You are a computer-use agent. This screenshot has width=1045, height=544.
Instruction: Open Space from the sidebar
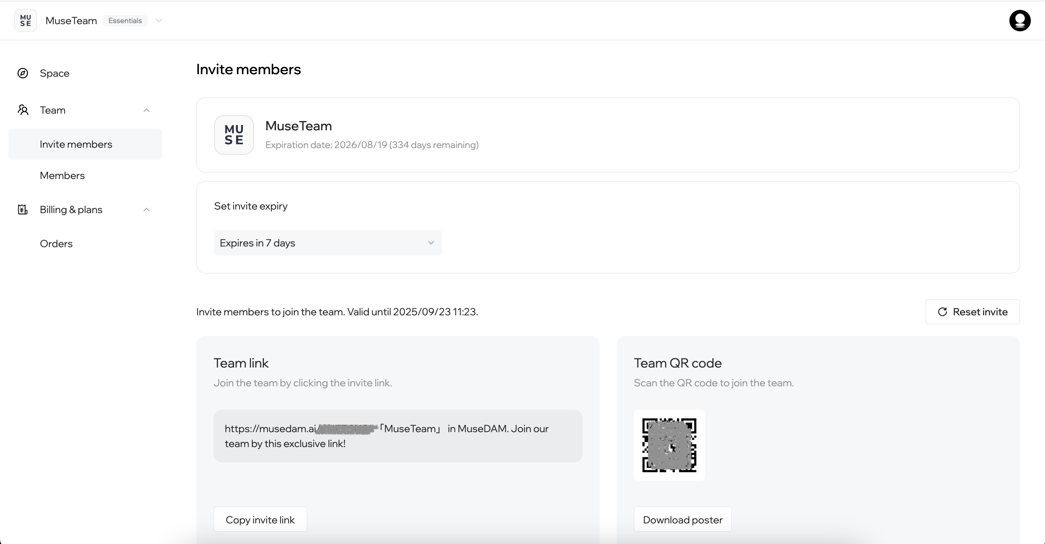tap(54, 73)
